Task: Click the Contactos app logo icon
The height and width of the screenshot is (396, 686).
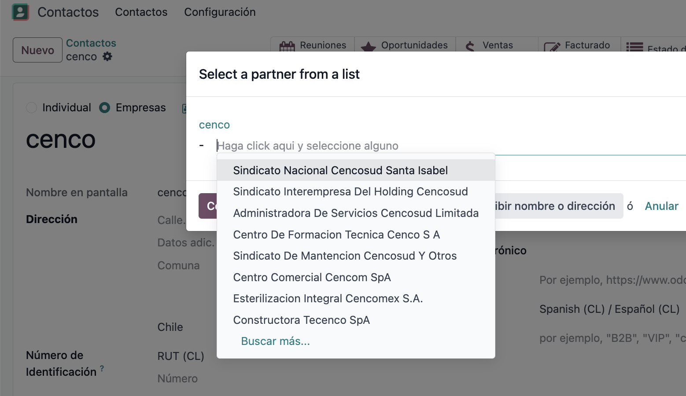Action: point(20,12)
